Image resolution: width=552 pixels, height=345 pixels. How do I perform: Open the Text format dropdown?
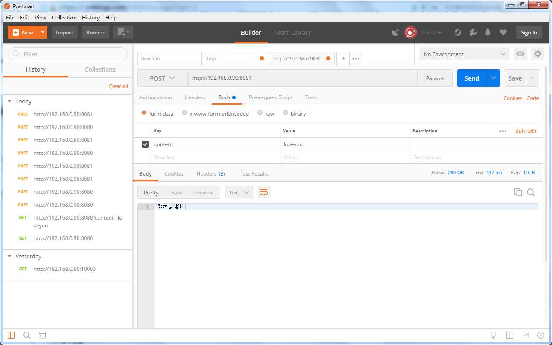tap(239, 192)
